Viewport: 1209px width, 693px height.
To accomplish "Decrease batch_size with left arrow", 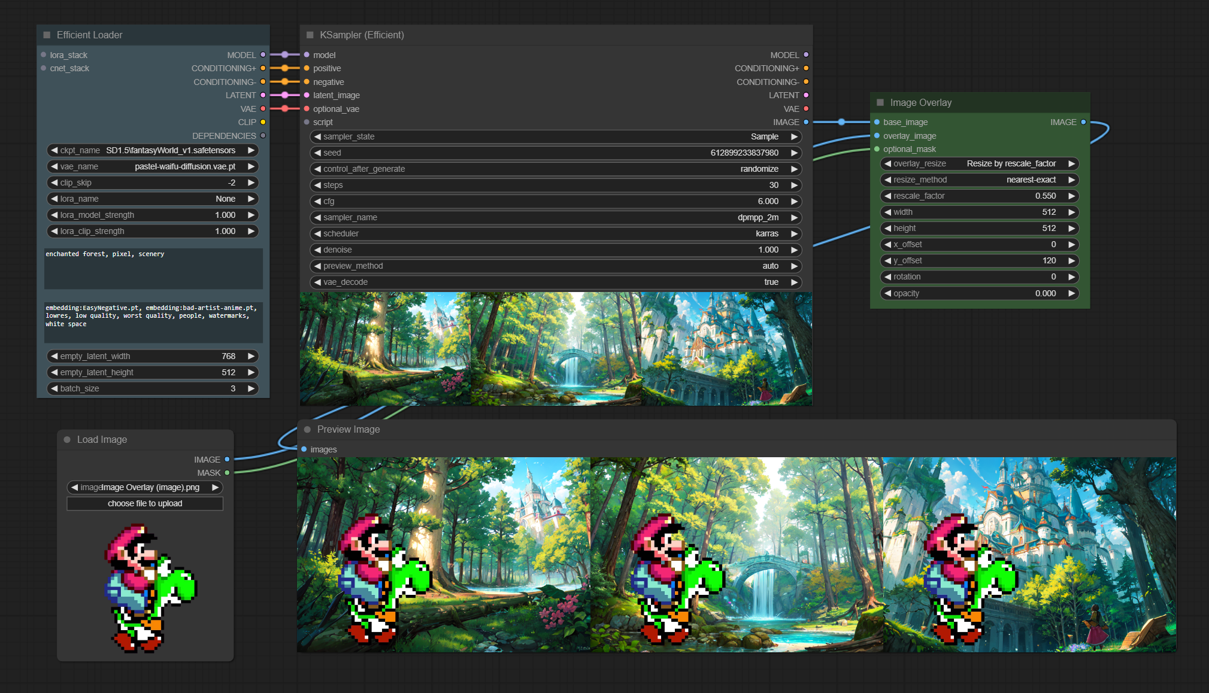I will click(54, 389).
